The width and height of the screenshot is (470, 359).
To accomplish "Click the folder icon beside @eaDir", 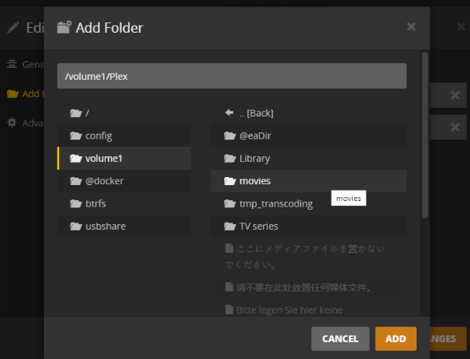I will pyautogui.click(x=230, y=136).
